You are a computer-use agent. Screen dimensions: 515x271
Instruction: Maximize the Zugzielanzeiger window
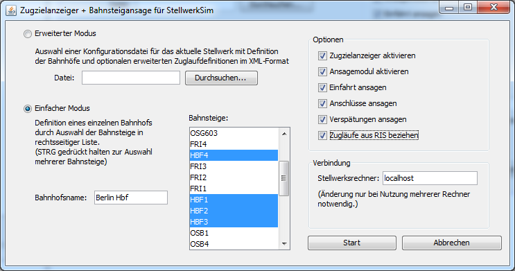pos(468,8)
